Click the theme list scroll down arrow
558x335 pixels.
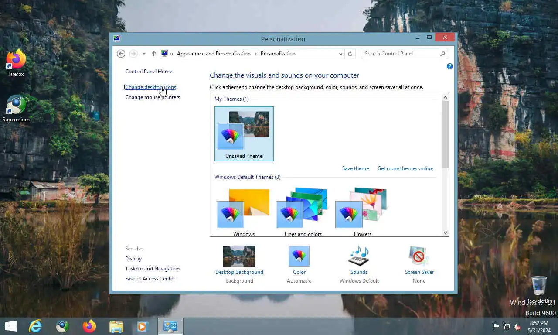tap(445, 233)
